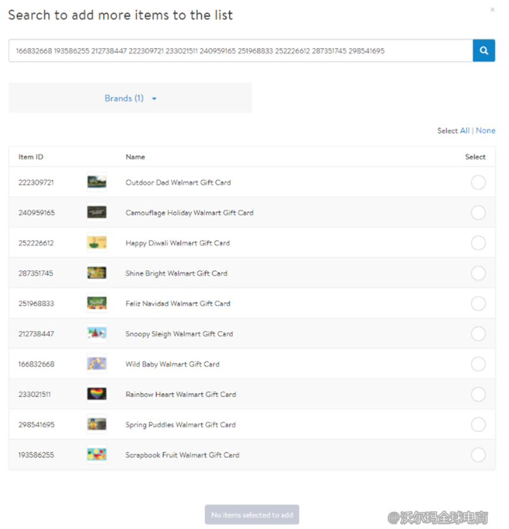Click the Snoopy Sleigh gift card image
509x529 pixels.
[97, 333]
